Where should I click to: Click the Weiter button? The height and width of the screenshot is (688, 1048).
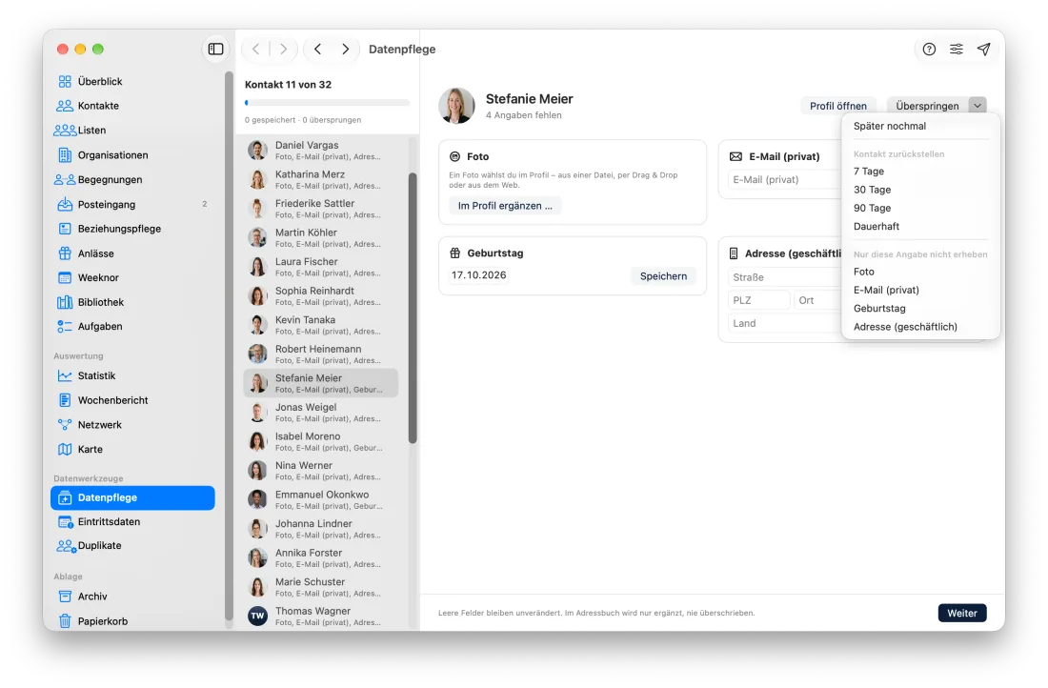click(x=962, y=613)
